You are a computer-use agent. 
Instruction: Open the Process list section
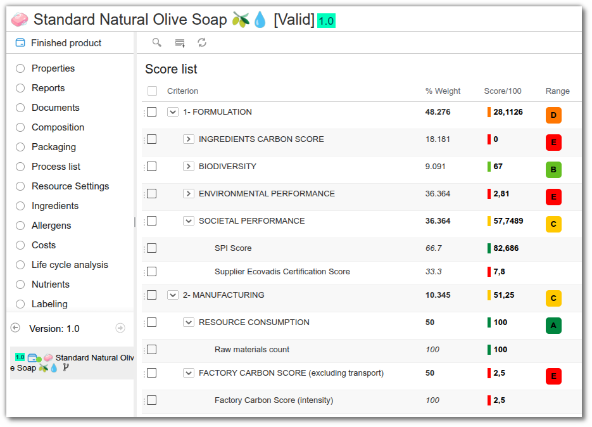(56, 167)
